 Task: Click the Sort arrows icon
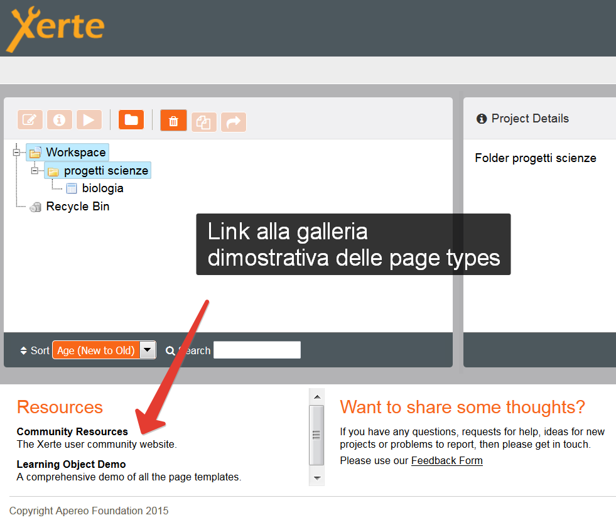(x=24, y=350)
